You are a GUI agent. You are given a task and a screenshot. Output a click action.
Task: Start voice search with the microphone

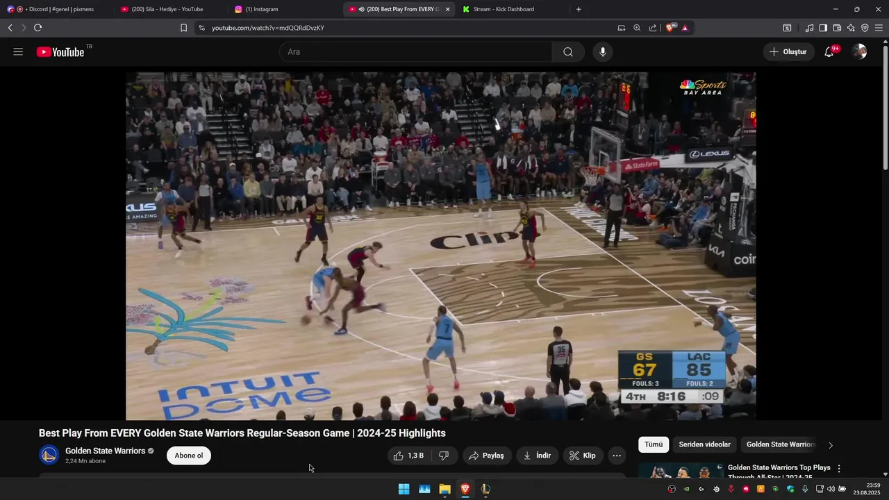click(x=603, y=52)
